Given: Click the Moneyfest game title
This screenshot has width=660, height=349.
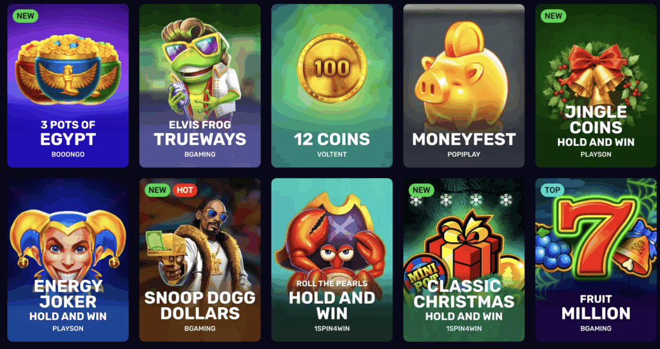Looking at the screenshot, I should (464, 139).
